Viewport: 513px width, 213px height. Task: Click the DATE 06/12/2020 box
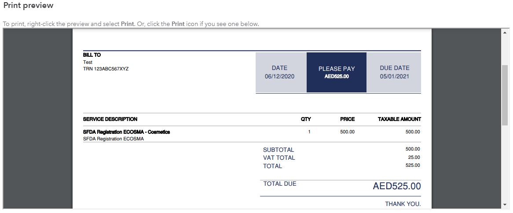280,72
